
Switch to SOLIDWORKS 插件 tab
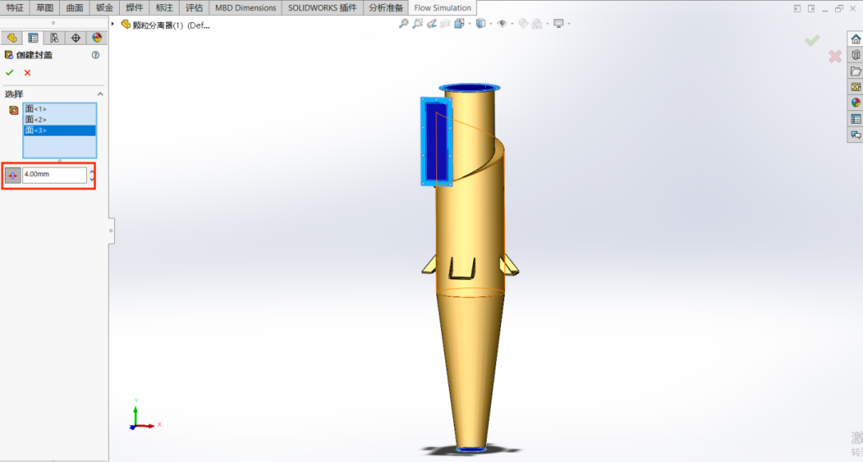(323, 8)
